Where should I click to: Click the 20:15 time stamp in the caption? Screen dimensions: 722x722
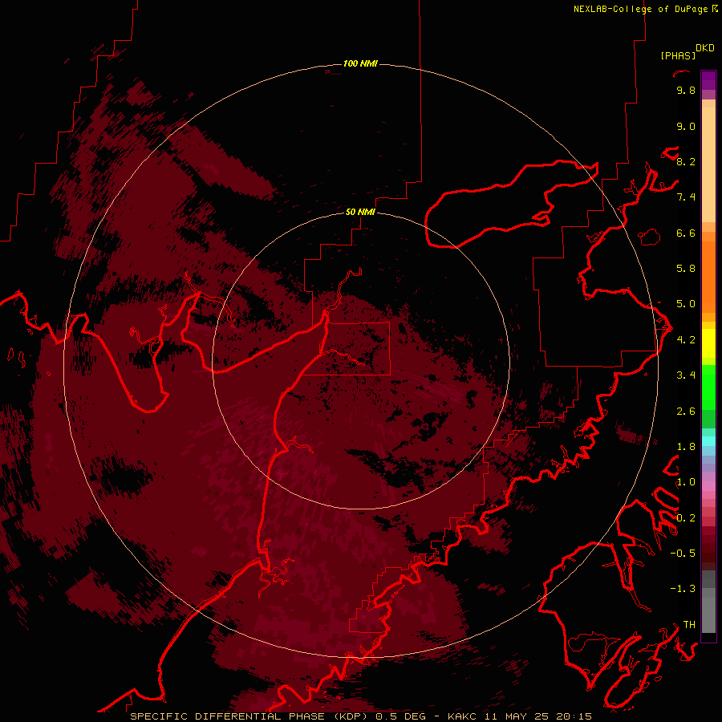(574, 716)
